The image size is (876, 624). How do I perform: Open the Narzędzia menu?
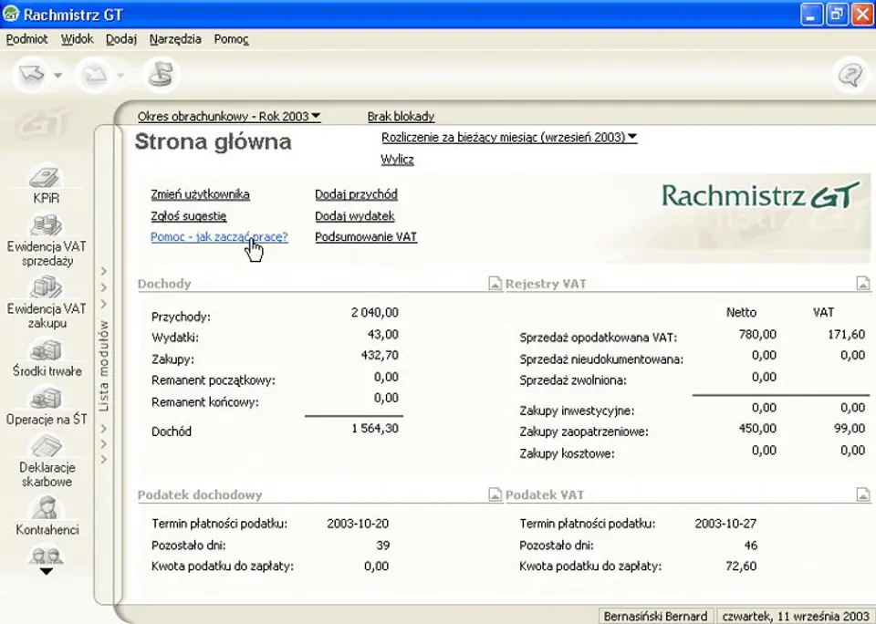(175, 39)
